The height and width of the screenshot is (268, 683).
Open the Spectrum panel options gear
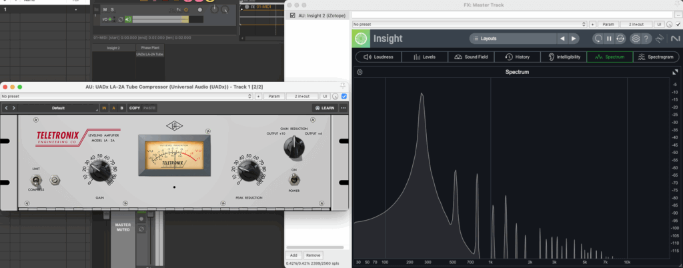coord(360,72)
